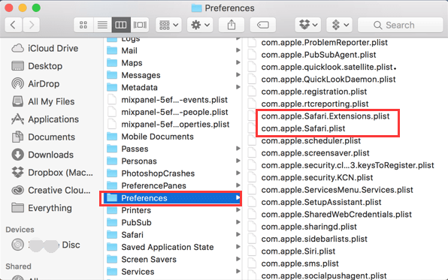The width and height of the screenshot is (448, 280).
Task: Open the Everything folder in sidebar
Action: tap(41, 208)
